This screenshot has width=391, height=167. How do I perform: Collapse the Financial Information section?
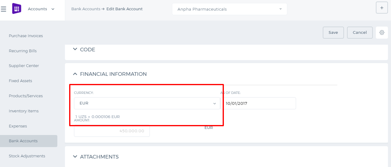(x=110, y=74)
